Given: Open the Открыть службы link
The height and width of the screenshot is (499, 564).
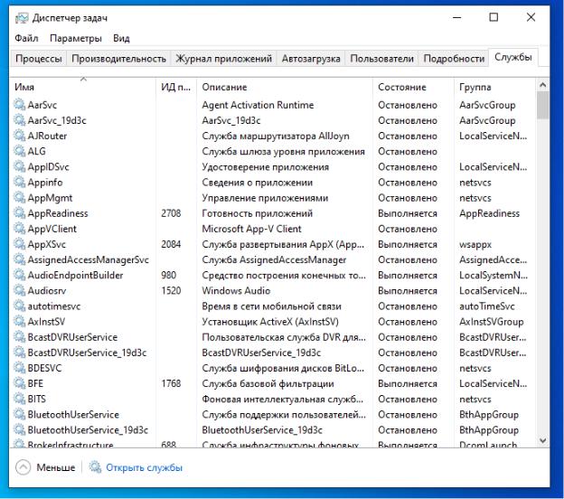Looking at the screenshot, I should click(x=144, y=467).
